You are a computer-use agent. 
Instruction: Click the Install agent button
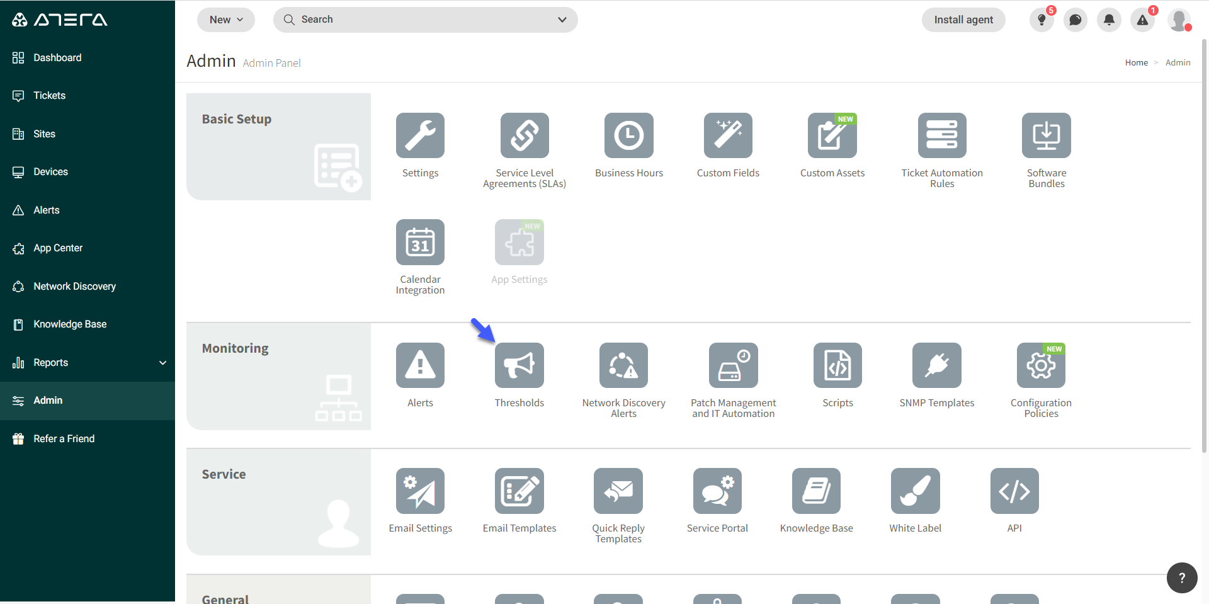point(963,20)
